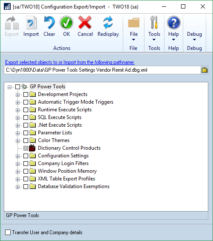
Task: Click the Import toolbar icon
Action: [x=31, y=23]
